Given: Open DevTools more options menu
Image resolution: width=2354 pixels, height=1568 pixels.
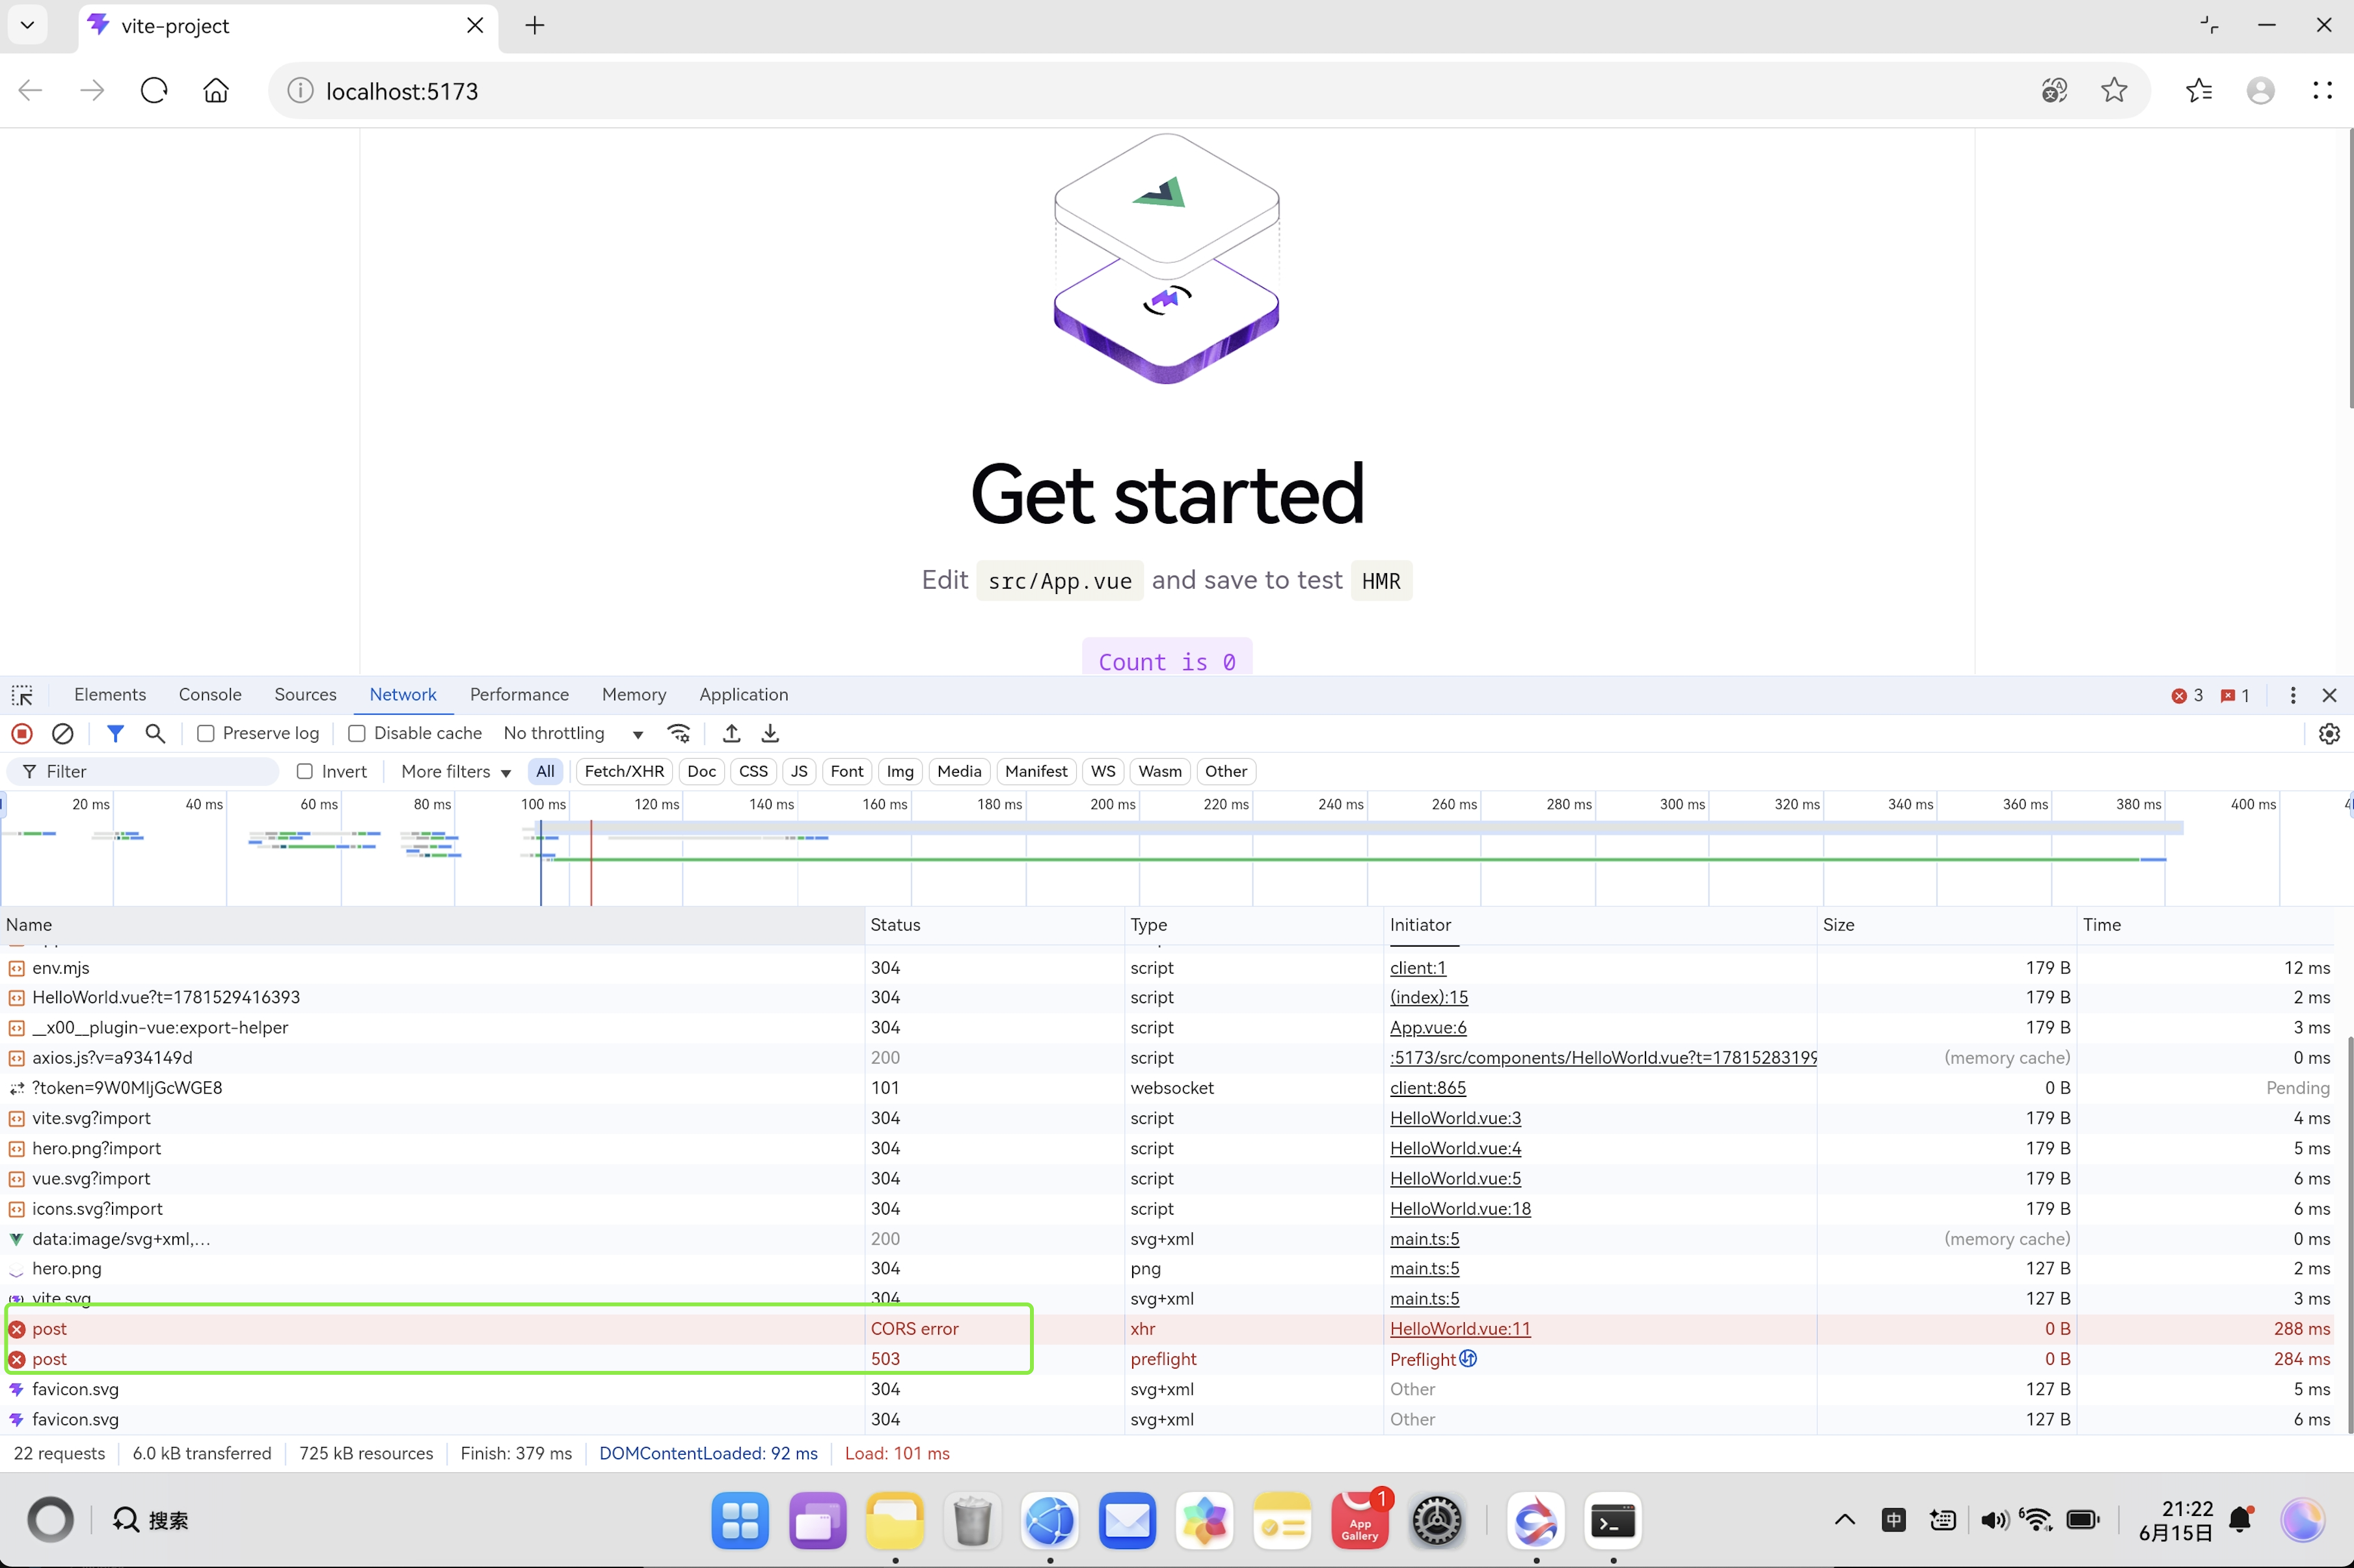Looking at the screenshot, I should [2293, 695].
